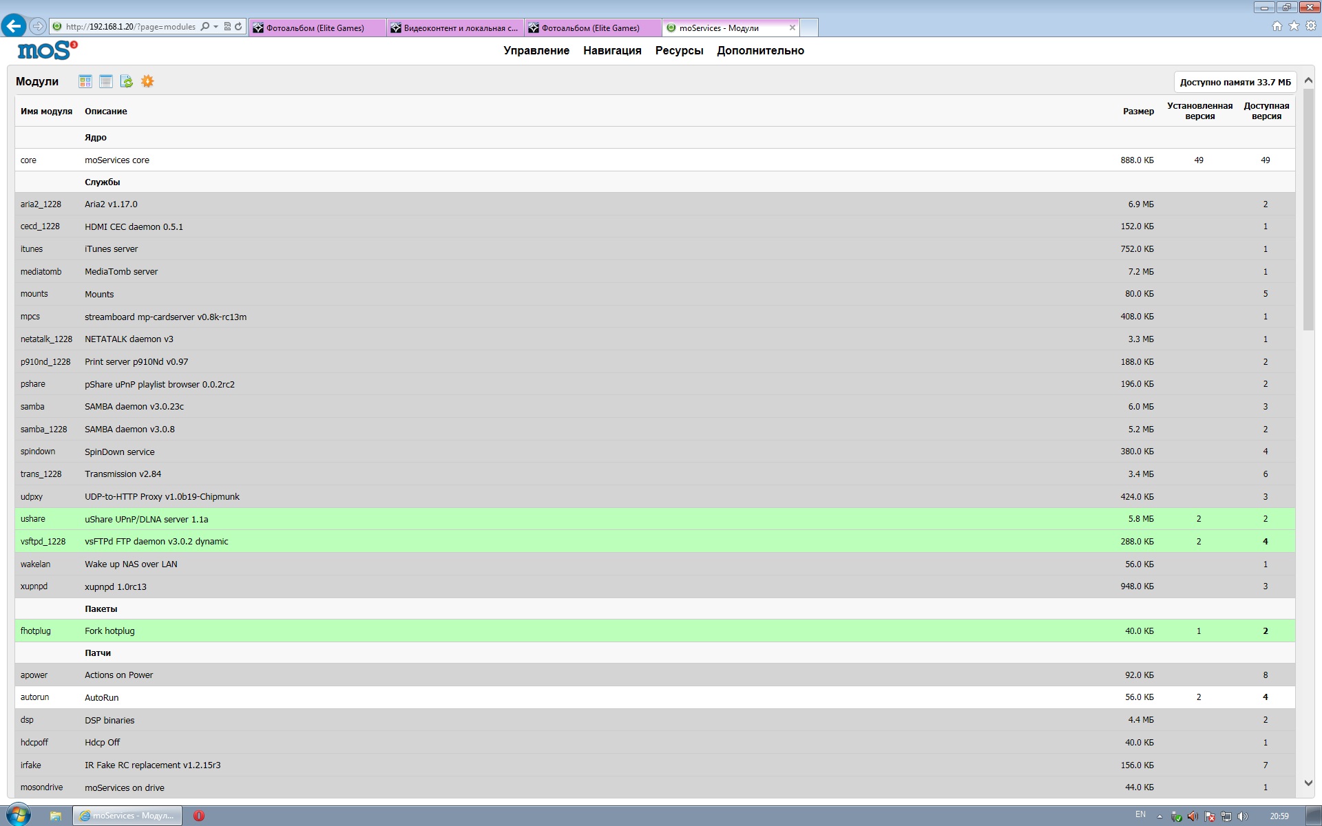This screenshot has height=826, width=1322.
Task: Show hidden tray icons arrow
Action: coord(1160,816)
